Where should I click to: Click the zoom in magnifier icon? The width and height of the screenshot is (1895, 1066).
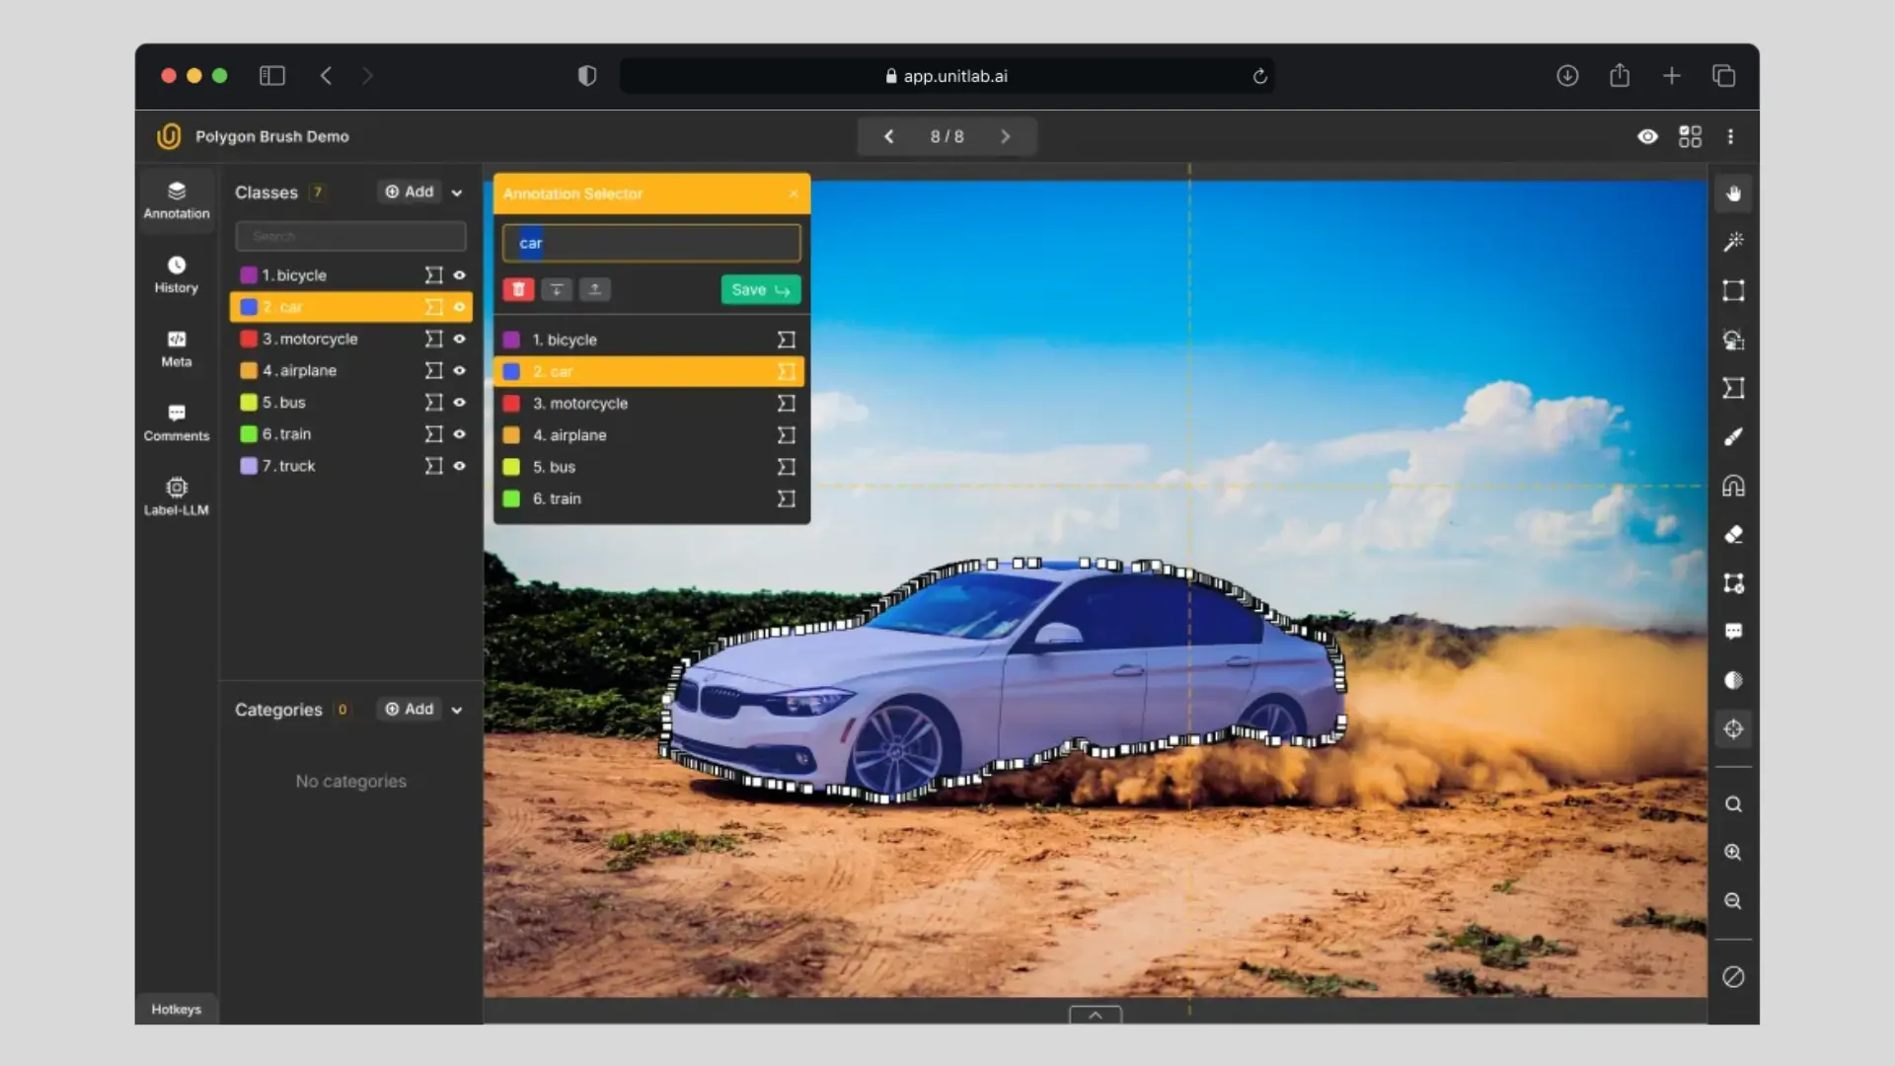point(1733,853)
